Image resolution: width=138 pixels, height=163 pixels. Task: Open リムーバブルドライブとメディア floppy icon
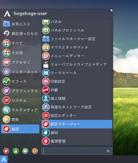(x=46, y=64)
